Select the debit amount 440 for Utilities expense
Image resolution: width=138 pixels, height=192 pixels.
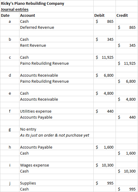tap(104, 111)
